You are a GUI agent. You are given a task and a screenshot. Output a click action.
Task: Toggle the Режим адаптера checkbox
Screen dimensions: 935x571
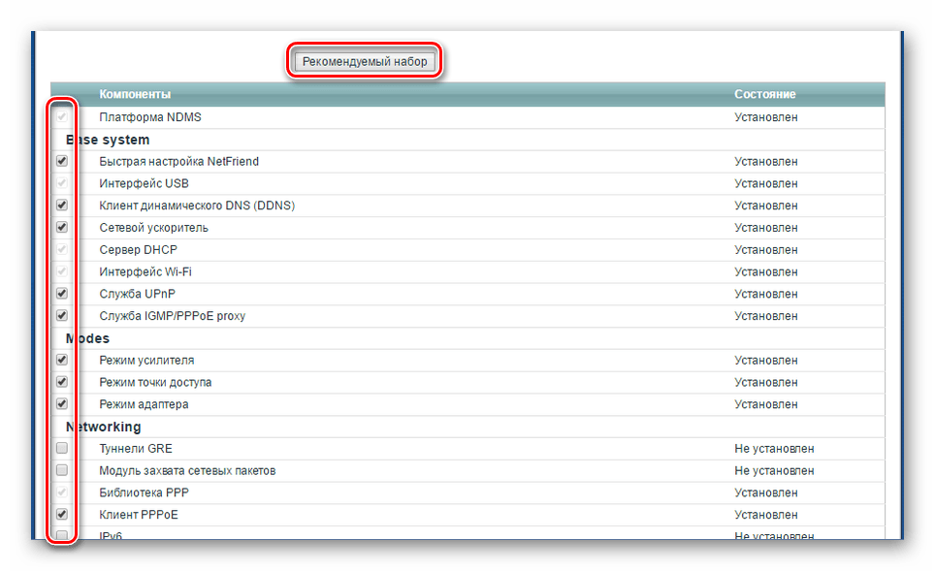(x=62, y=404)
